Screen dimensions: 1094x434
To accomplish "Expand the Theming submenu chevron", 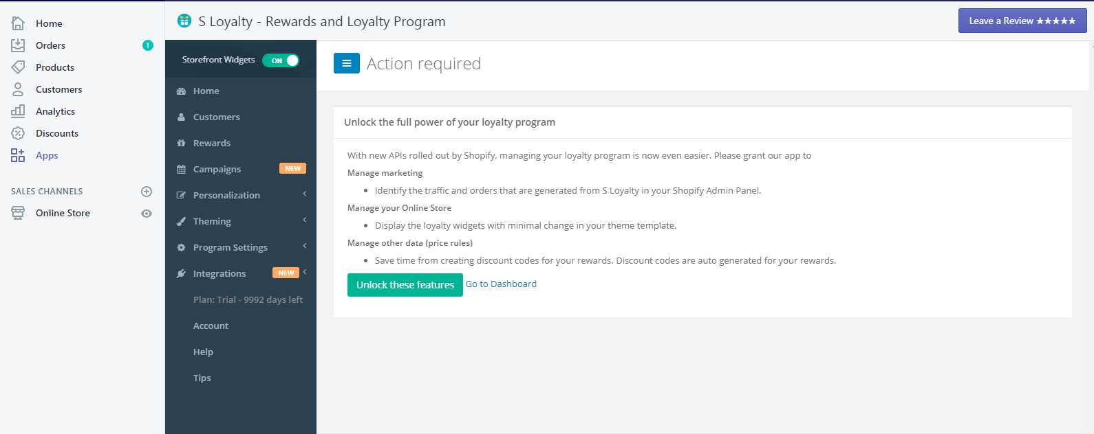I will click(305, 220).
